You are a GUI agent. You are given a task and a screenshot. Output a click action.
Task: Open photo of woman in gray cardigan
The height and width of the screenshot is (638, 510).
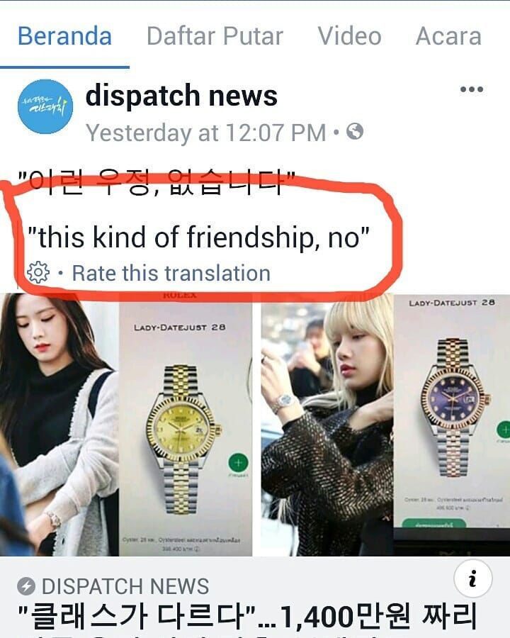tap(59, 425)
